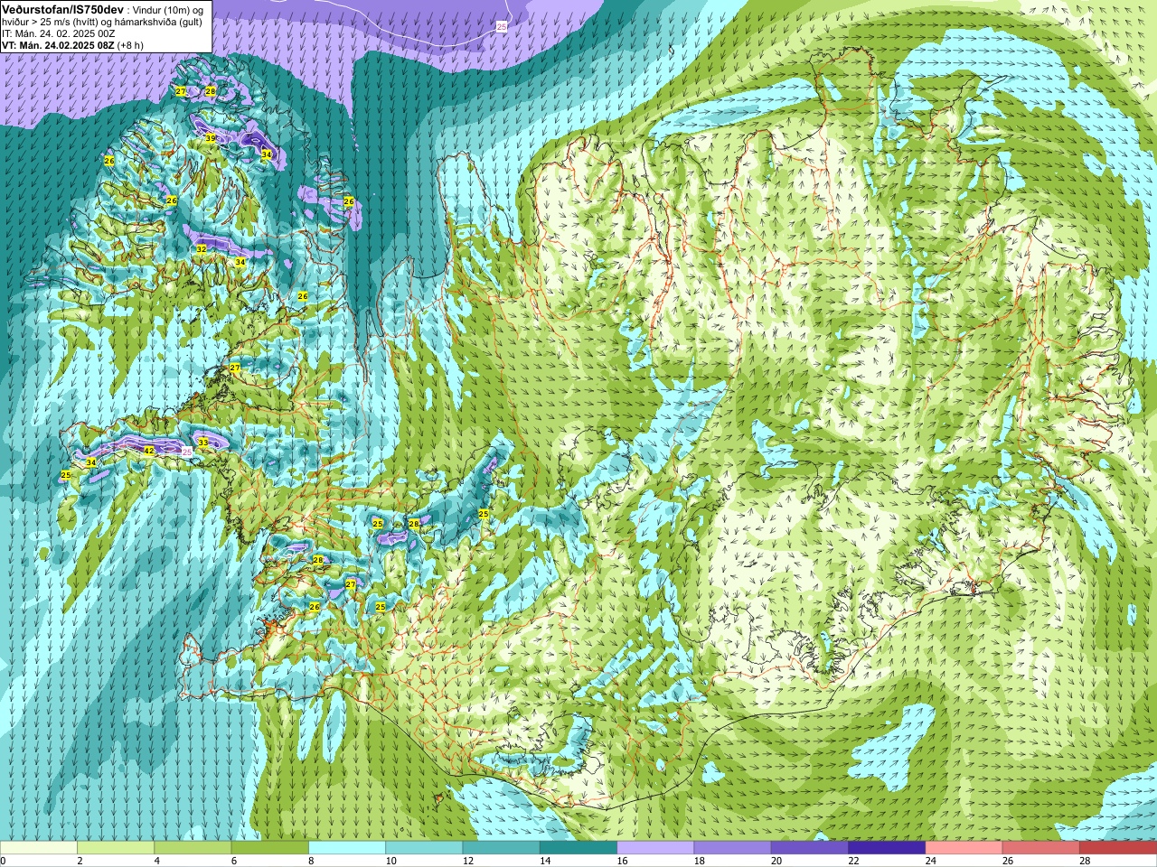The width and height of the screenshot is (1157, 867).
Task: Click the legend tick number 16
Action: click(622, 861)
